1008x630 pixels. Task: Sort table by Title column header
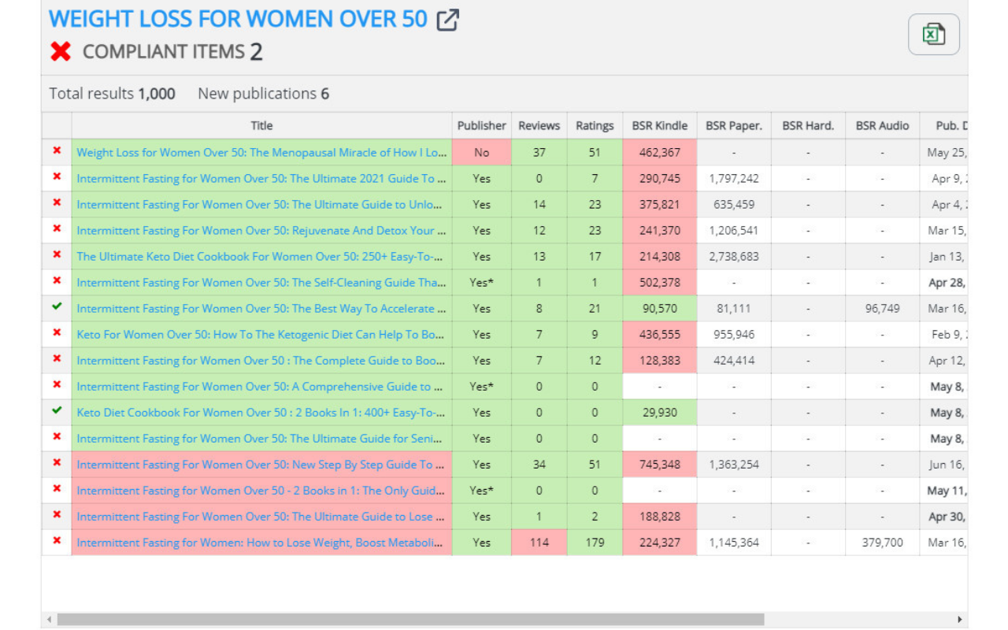(x=261, y=126)
